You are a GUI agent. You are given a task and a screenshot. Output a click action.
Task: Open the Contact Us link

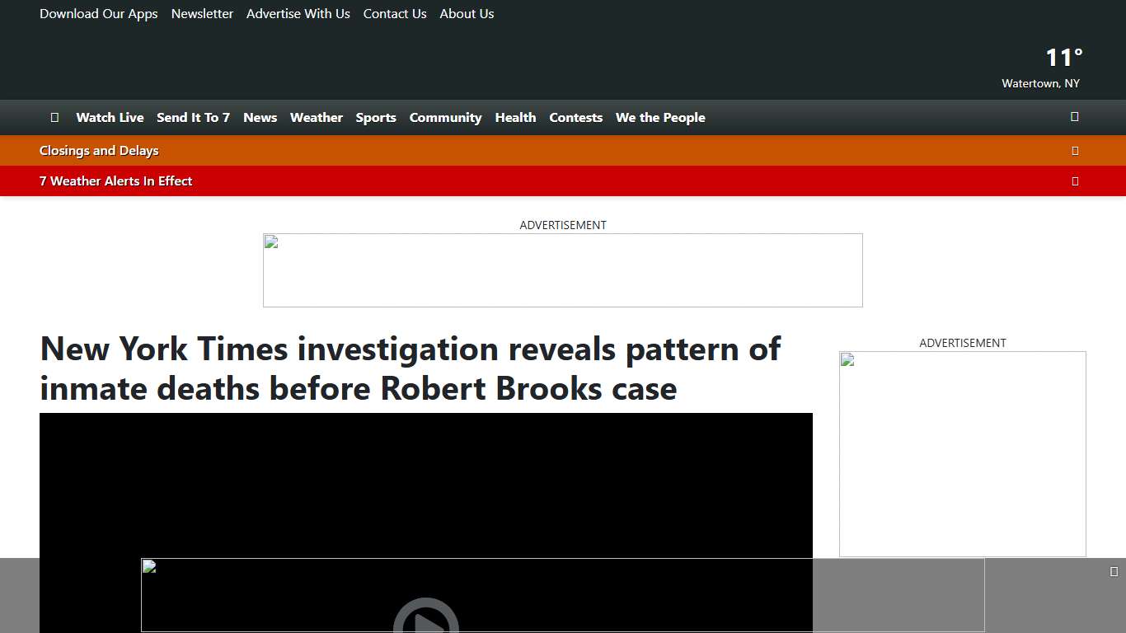pyautogui.click(x=394, y=13)
